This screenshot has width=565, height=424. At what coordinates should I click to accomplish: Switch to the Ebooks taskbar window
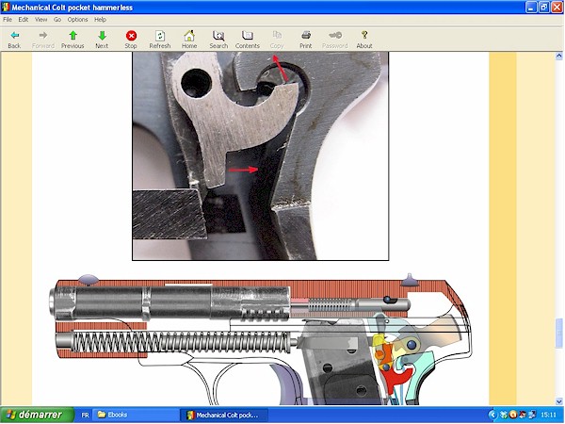click(135, 415)
